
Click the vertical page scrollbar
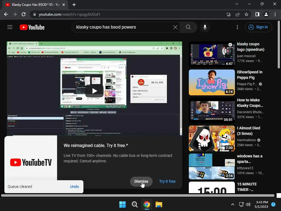pyautogui.click(x=279, y=45)
